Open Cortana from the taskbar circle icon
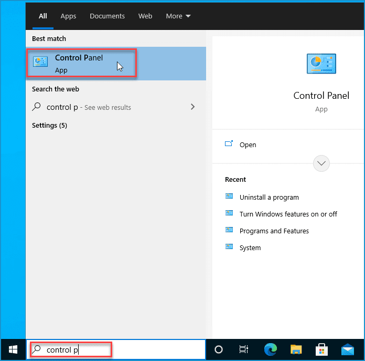 219,349
